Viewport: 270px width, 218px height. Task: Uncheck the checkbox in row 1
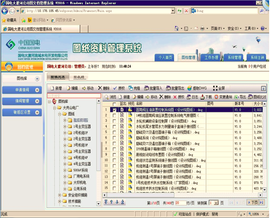tap(114, 110)
